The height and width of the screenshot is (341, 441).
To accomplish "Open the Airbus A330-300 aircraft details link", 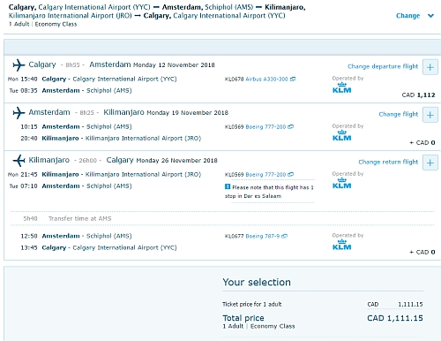I will click(266, 79).
